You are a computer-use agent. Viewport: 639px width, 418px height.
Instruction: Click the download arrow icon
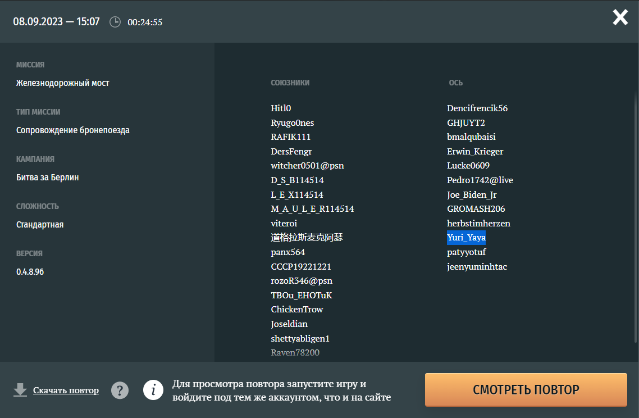pos(20,390)
